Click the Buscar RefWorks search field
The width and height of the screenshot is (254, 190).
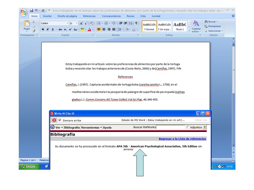click(x=170, y=127)
